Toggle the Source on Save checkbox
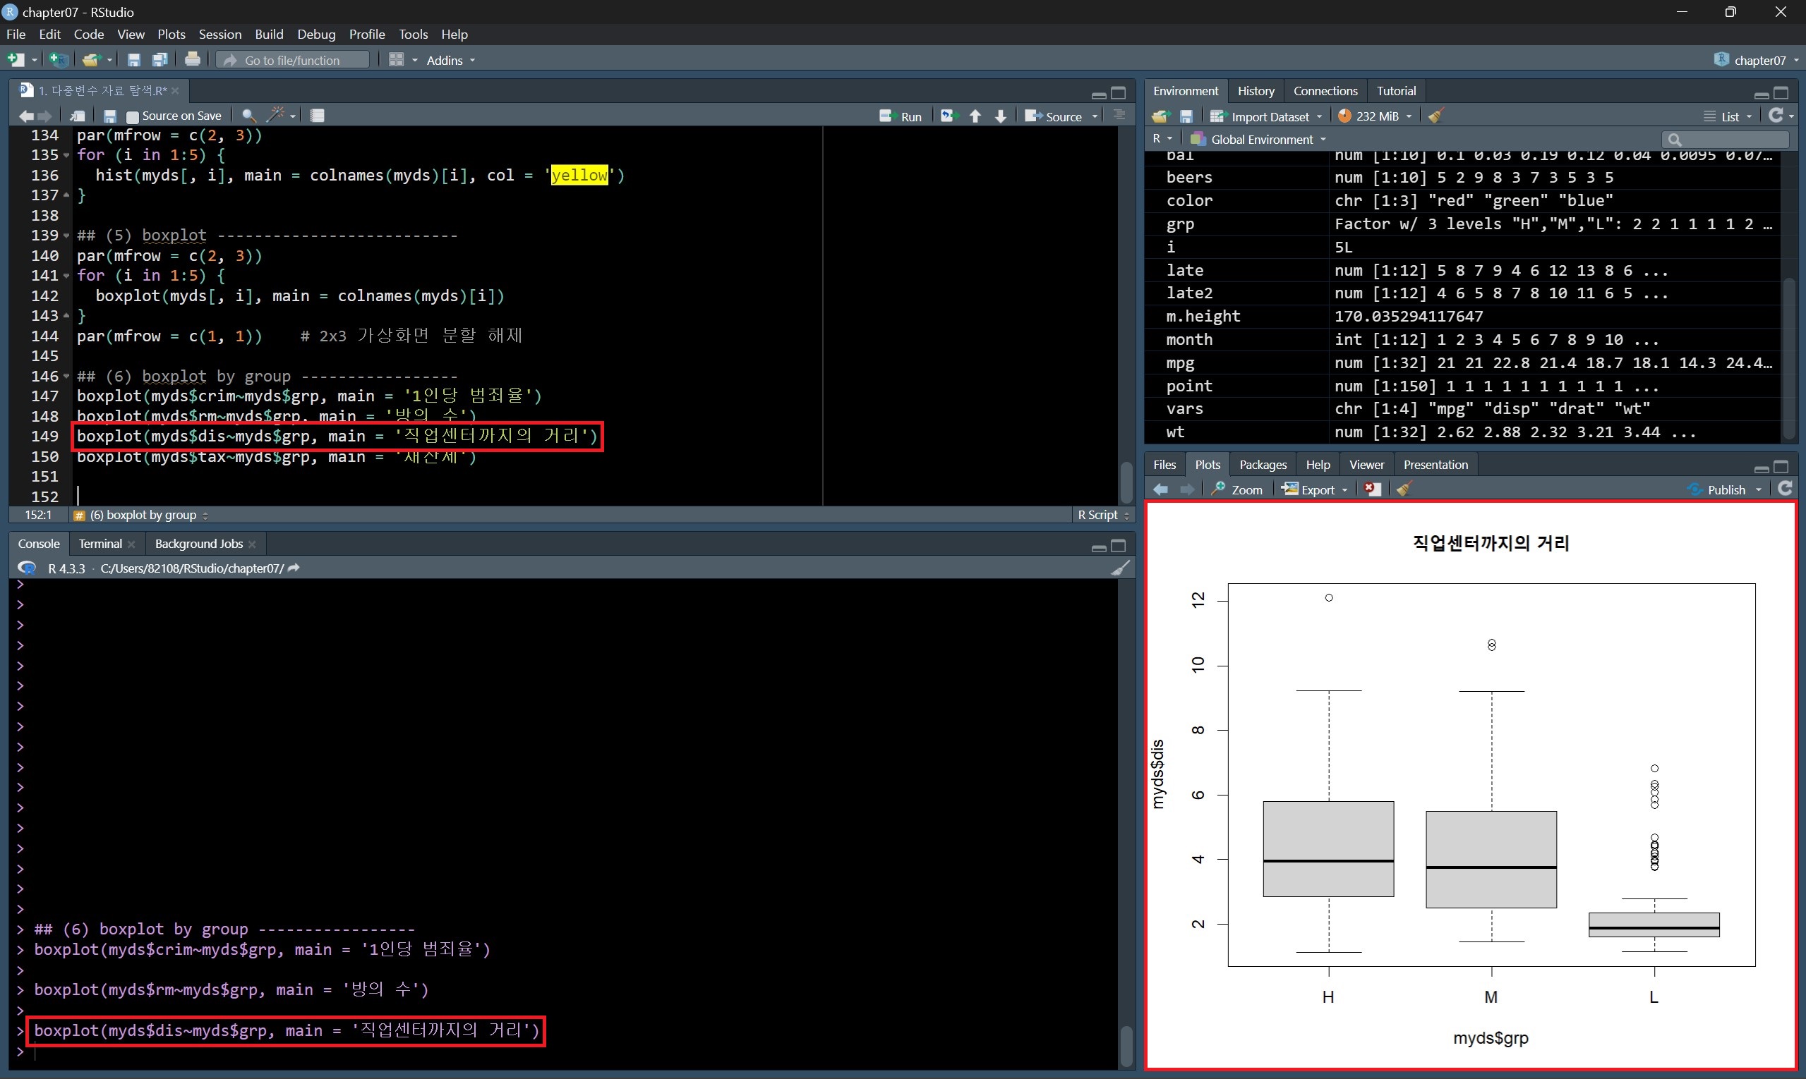The height and width of the screenshot is (1079, 1806). click(133, 116)
